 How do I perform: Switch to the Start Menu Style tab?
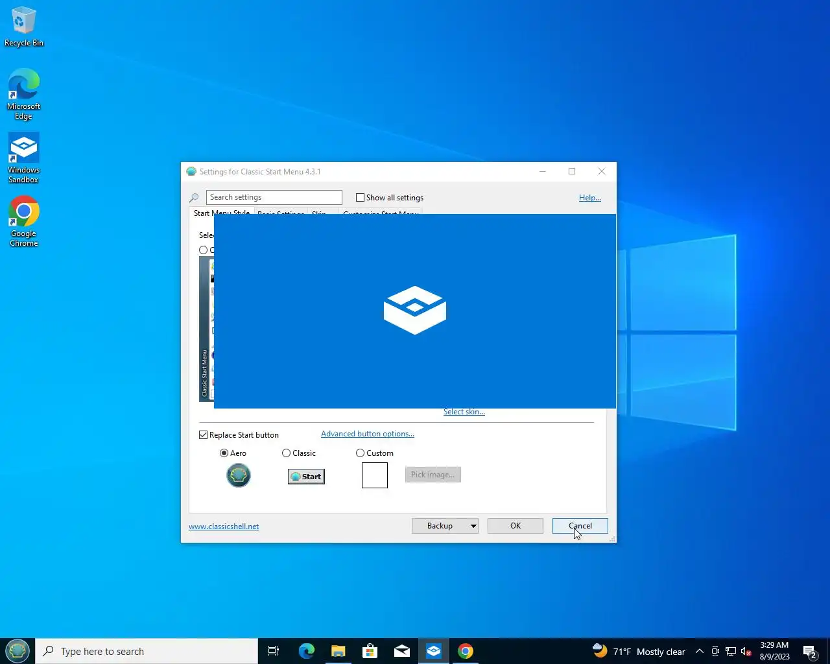tap(221, 213)
